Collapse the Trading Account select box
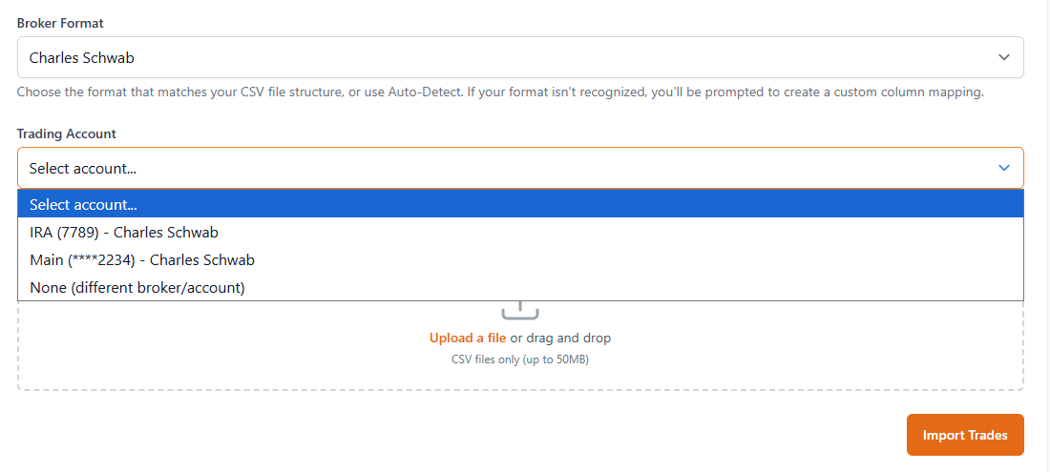The height and width of the screenshot is (472, 1050). point(520,168)
